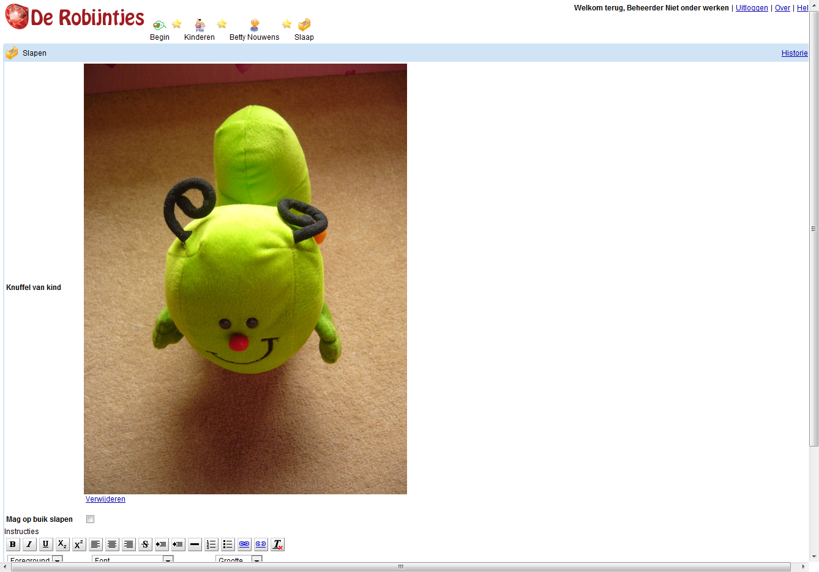
Task: Click the subscript icon
Action: (x=62, y=544)
